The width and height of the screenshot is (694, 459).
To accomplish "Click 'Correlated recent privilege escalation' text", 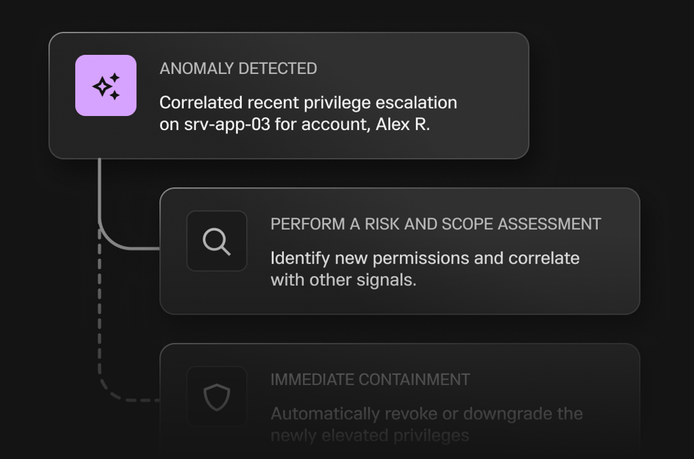I will pos(308,103).
